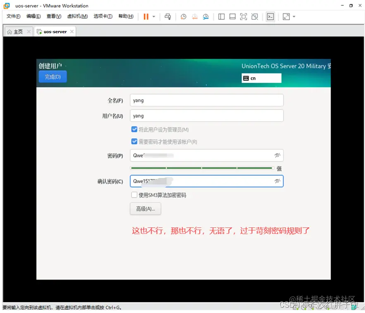Screen dimensions: 365x313
Task: Uncheck 将此用户设为管理员
Action: tap(134, 129)
